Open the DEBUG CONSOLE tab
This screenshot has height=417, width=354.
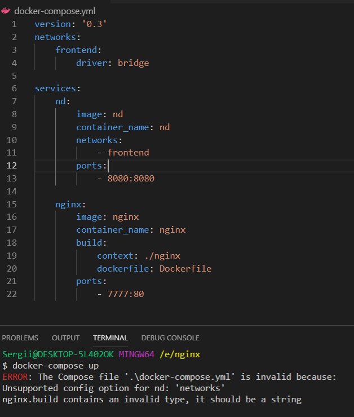(x=170, y=338)
